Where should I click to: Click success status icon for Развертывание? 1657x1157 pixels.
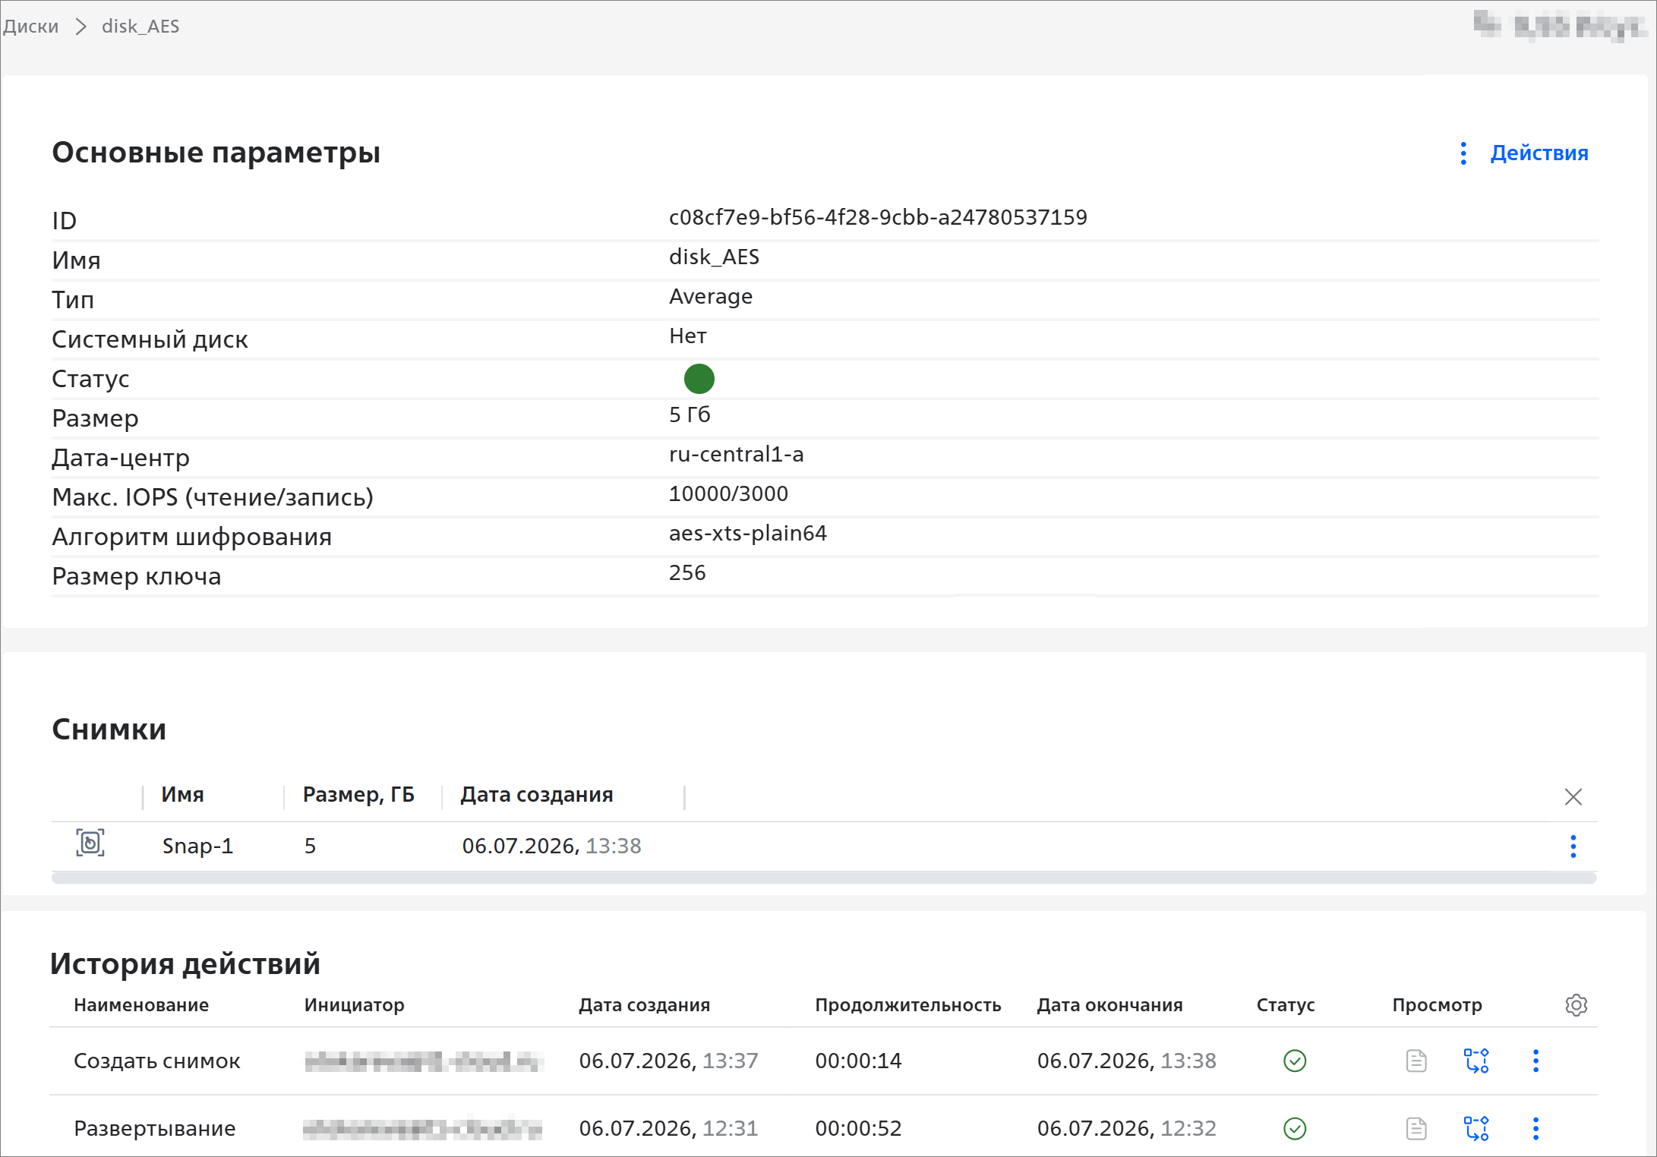[1295, 1128]
